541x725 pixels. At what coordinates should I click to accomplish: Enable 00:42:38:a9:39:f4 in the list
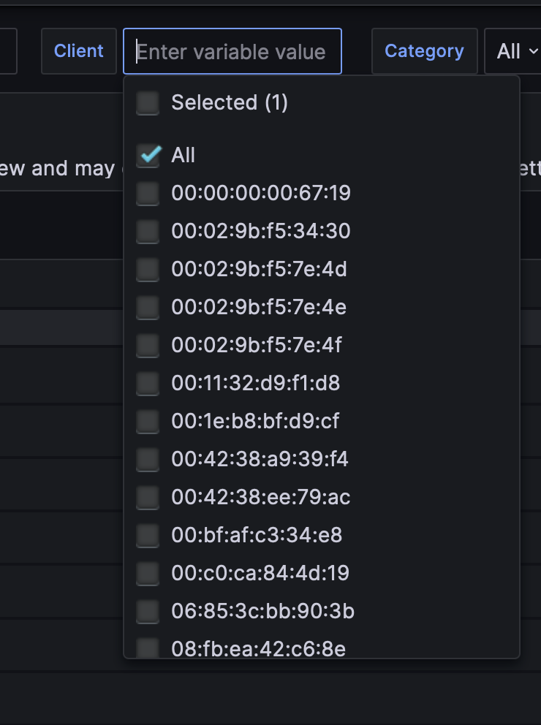pos(148,459)
